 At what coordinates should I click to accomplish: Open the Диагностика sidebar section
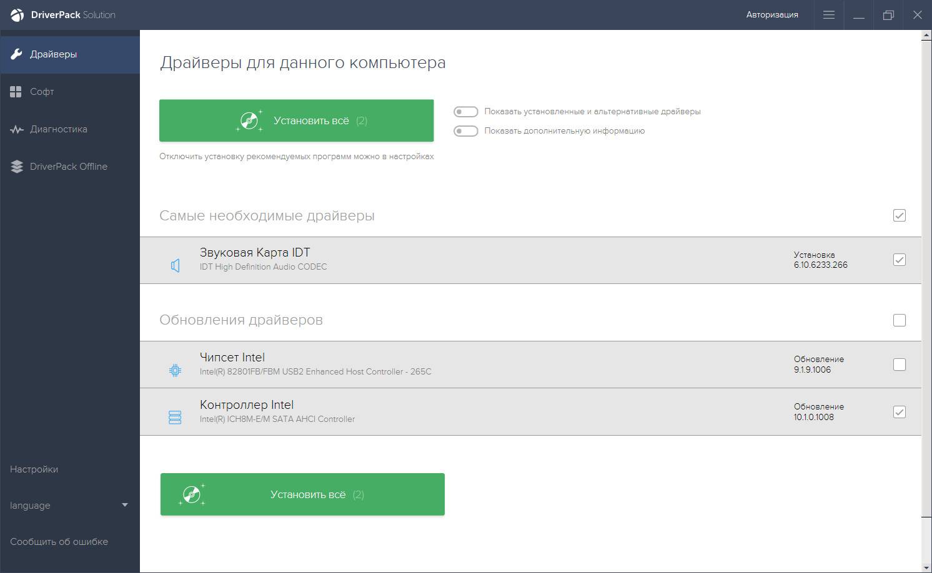70,129
